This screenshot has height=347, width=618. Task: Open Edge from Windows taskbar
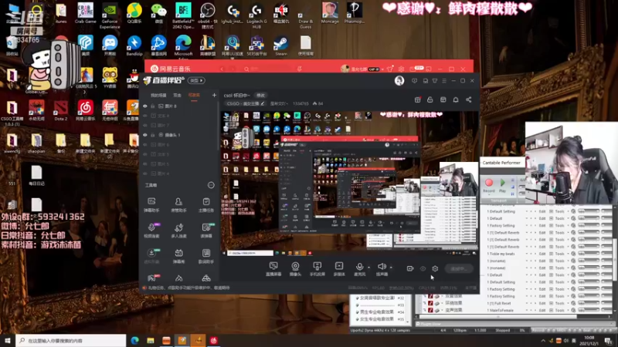point(134,341)
